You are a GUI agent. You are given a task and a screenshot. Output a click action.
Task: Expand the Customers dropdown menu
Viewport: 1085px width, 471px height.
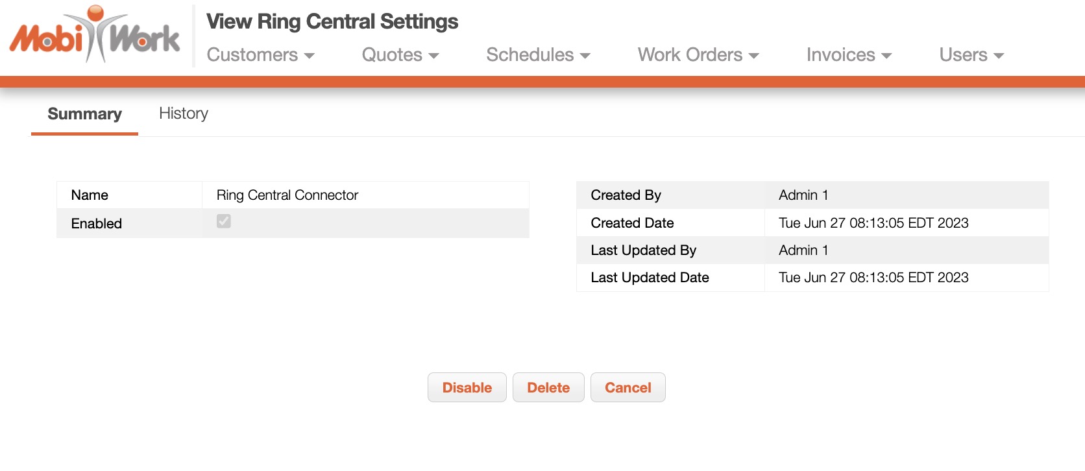[260, 55]
